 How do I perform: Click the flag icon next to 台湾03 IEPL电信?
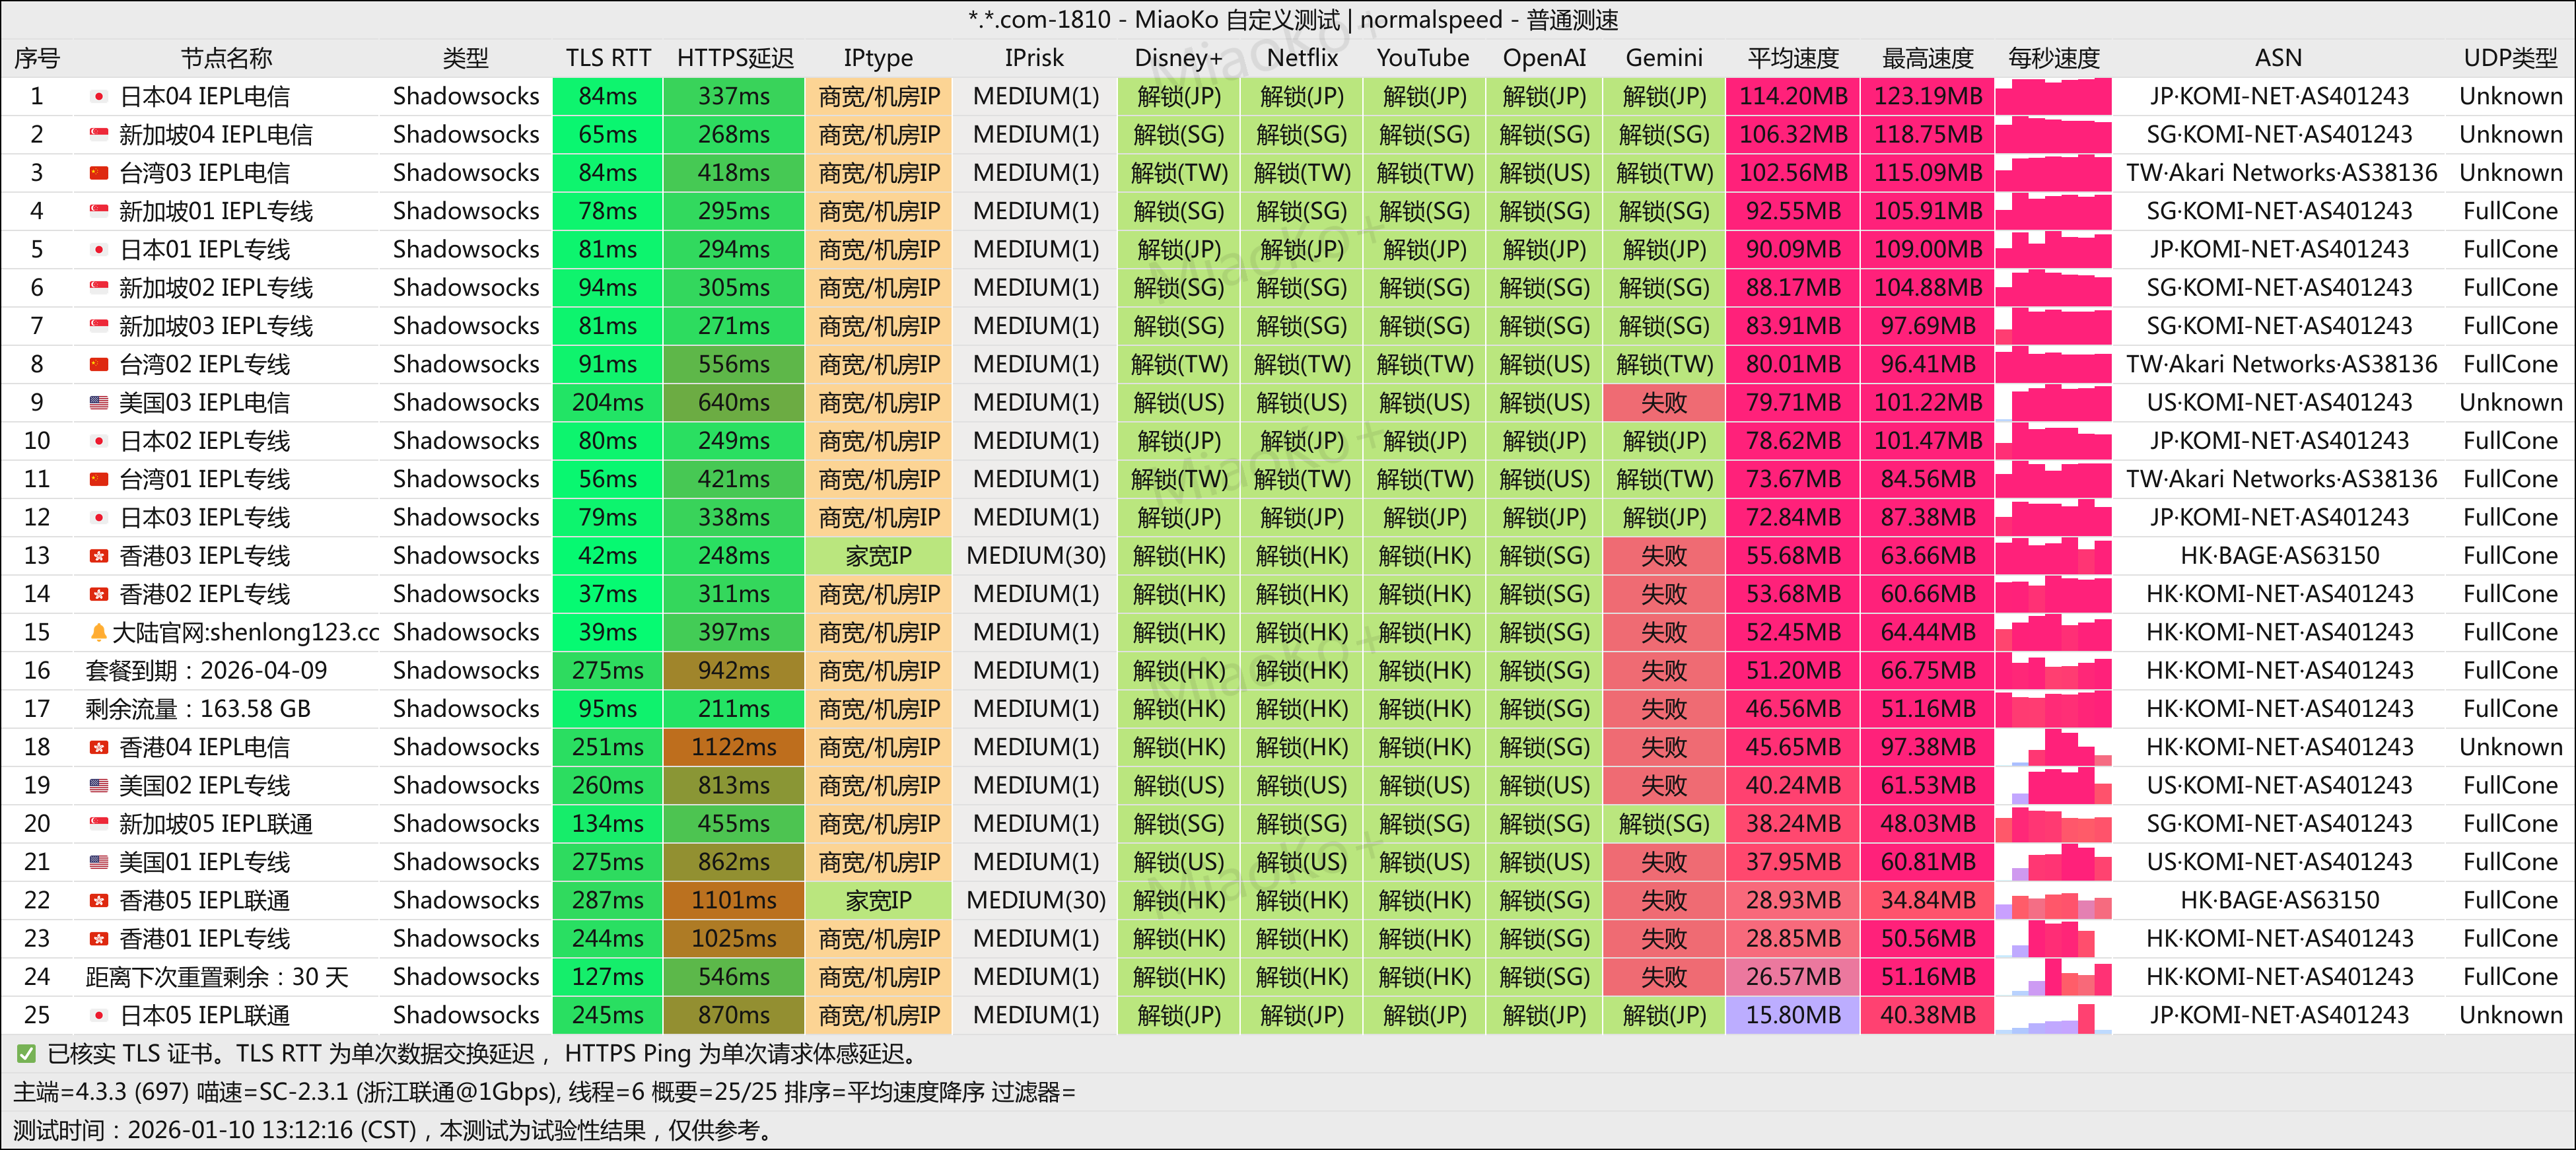98,173
